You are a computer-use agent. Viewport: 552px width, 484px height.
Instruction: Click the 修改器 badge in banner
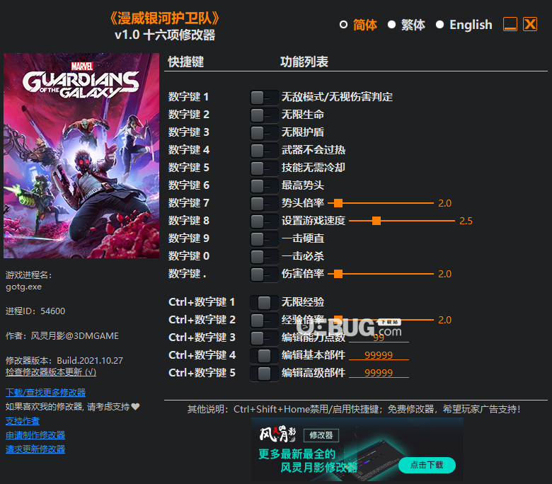(321, 435)
